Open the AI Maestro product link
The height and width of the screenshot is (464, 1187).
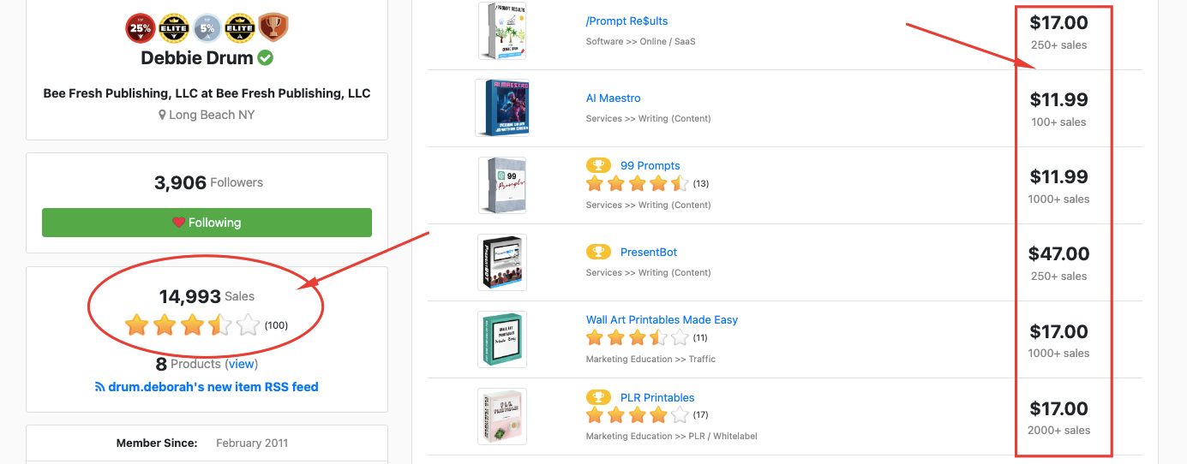613,98
